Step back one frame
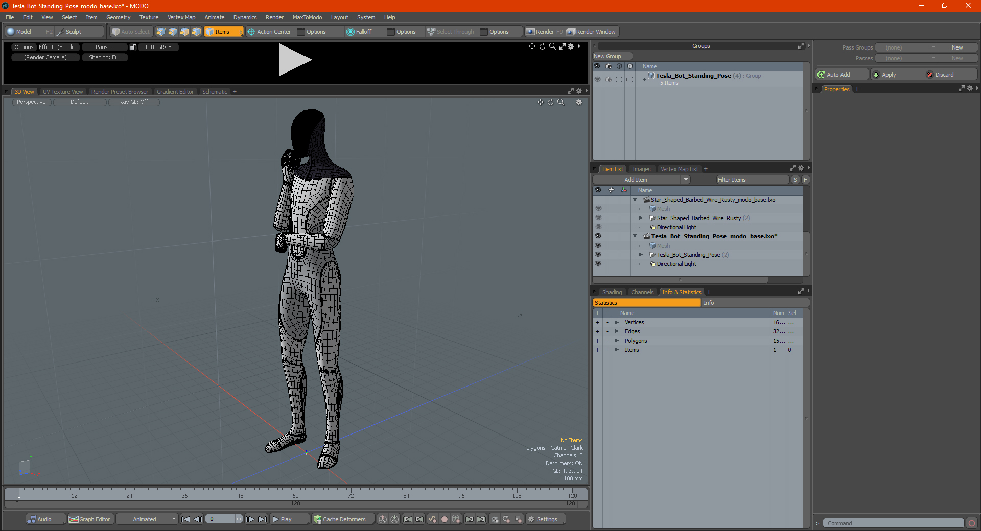981x531 pixels. point(198,519)
